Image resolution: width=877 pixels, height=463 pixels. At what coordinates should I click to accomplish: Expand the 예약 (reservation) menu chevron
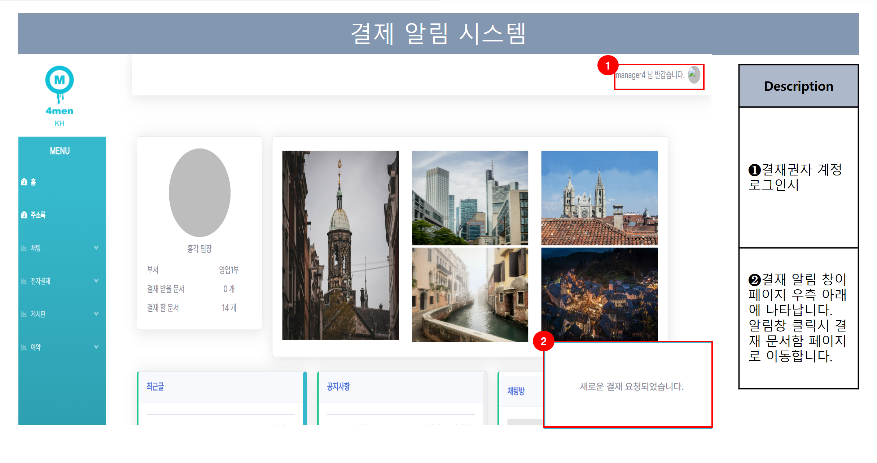[96, 347]
